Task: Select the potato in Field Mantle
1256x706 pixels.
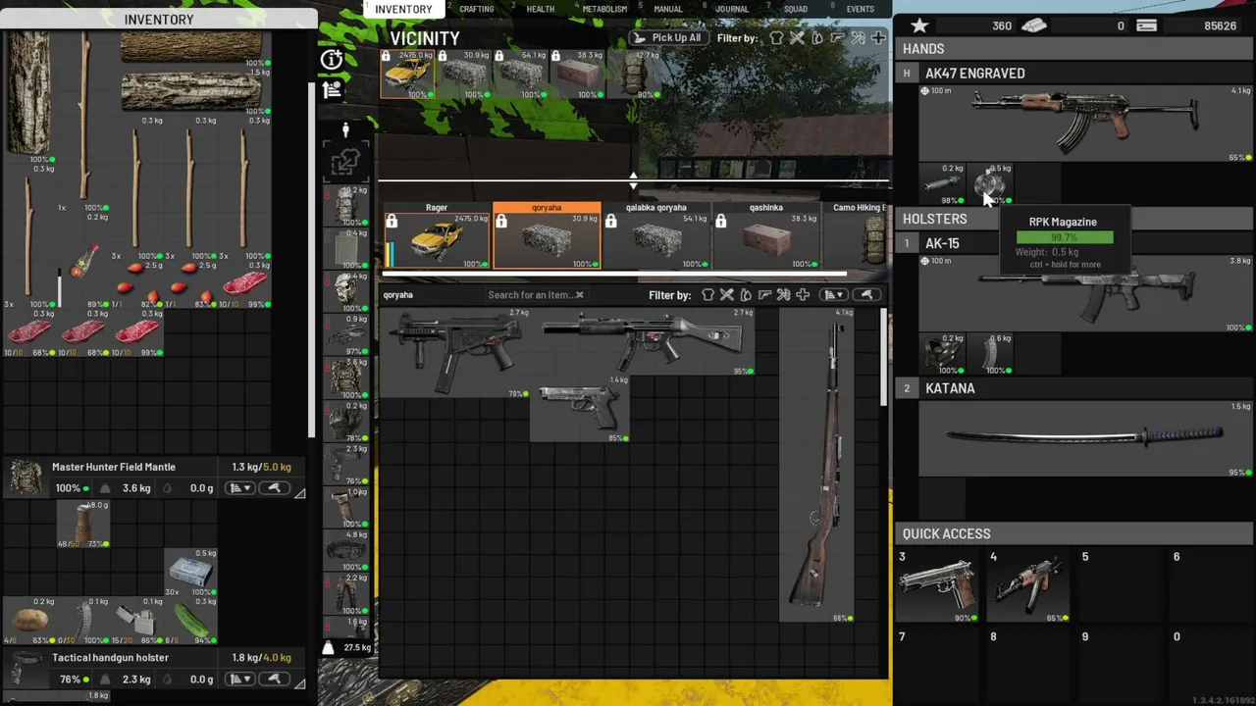Action: tap(30, 620)
